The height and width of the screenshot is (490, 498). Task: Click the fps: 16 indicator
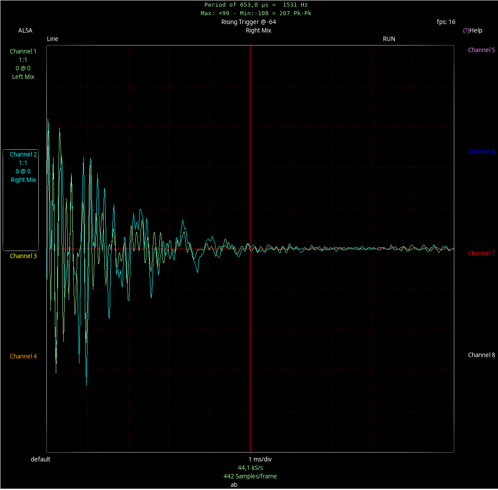[446, 22]
